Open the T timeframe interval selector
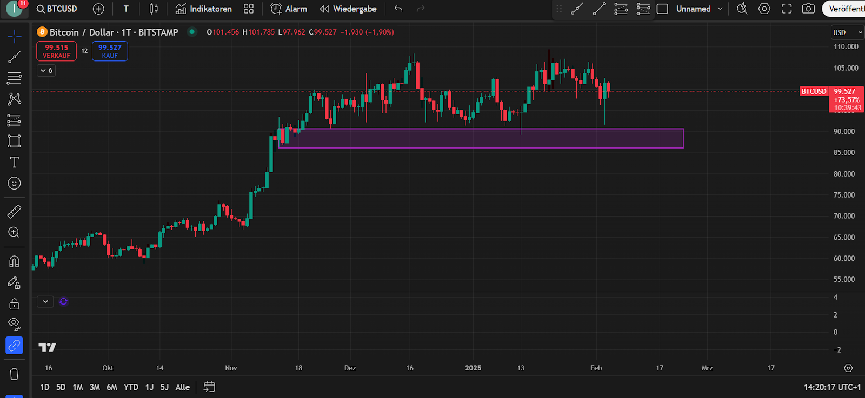 pyautogui.click(x=126, y=9)
